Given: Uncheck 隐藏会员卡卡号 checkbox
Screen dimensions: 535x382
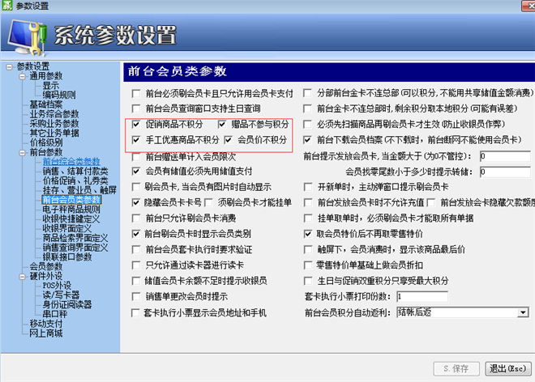Looking at the screenshot, I should point(136,203).
